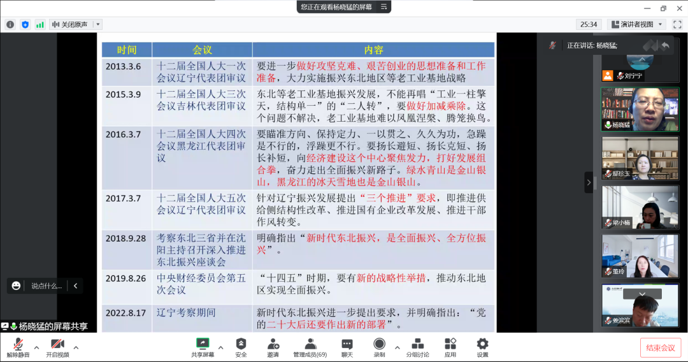The height and width of the screenshot is (362, 688).
Task: Click 结束会议 to end meeting
Action: pos(660,348)
